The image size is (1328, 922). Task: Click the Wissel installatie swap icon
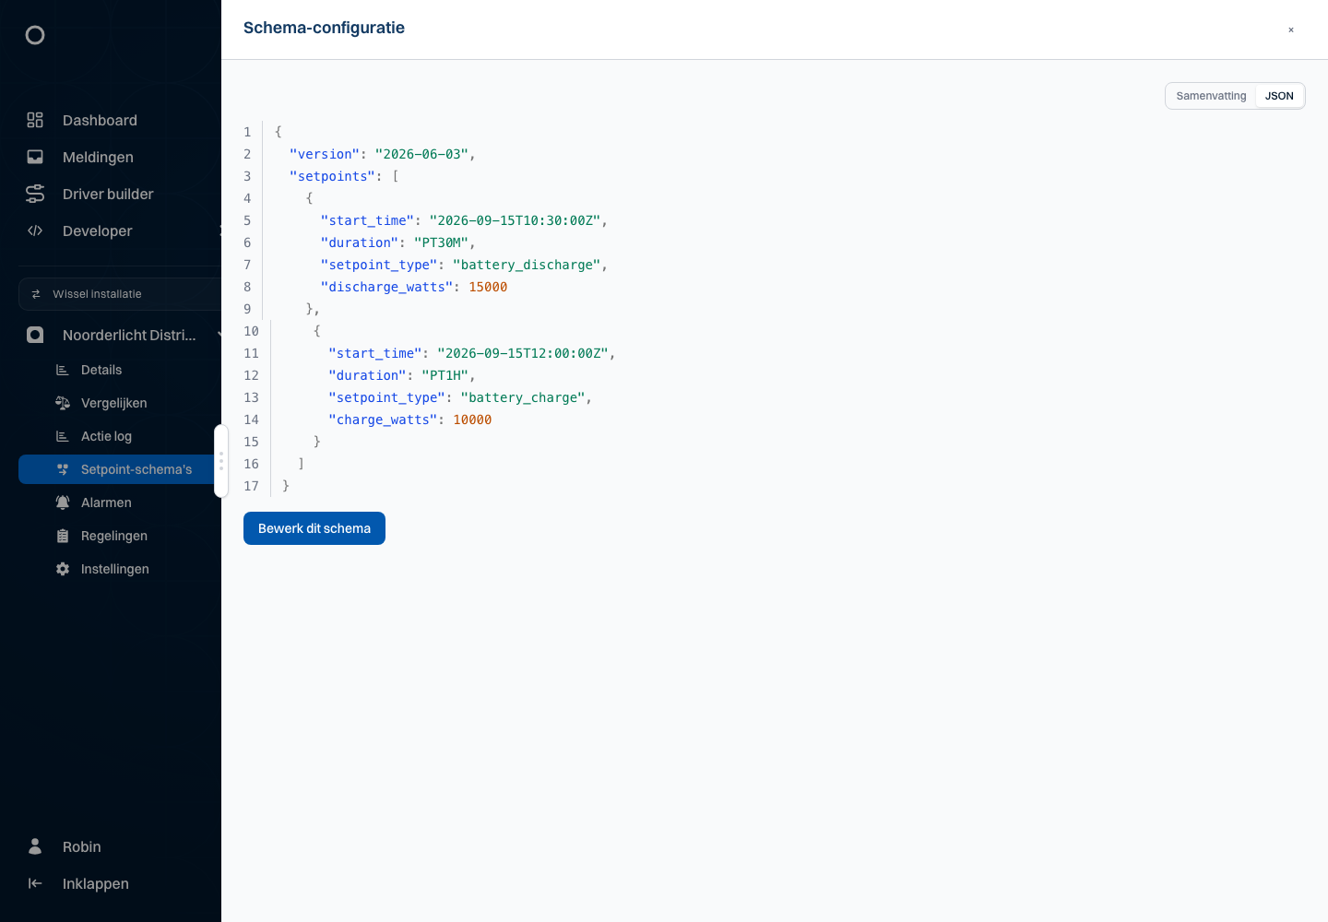(x=36, y=294)
